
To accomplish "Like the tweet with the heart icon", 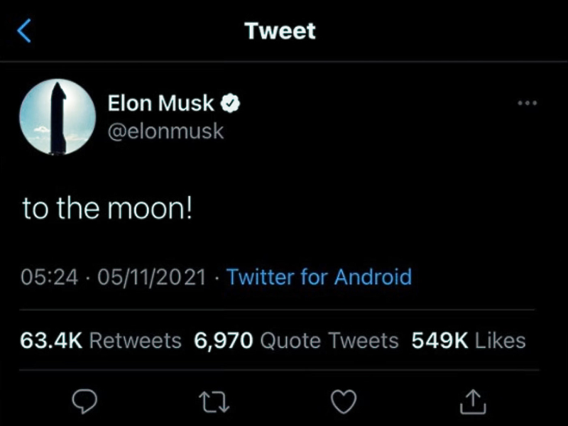I will pyautogui.click(x=344, y=403).
